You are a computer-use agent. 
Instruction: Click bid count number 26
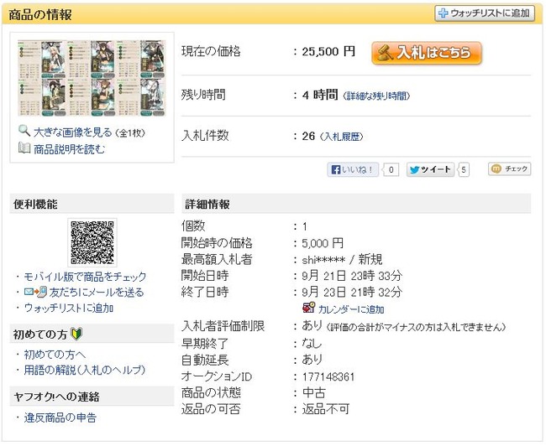click(308, 136)
